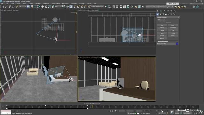Select the Select and Link tool

10,7
